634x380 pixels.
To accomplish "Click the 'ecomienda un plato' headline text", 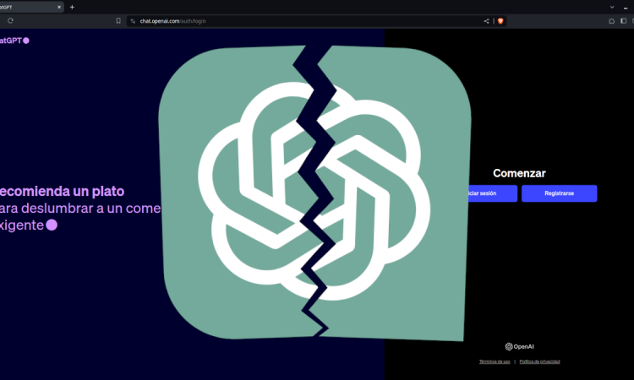I will tap(62, 191).
